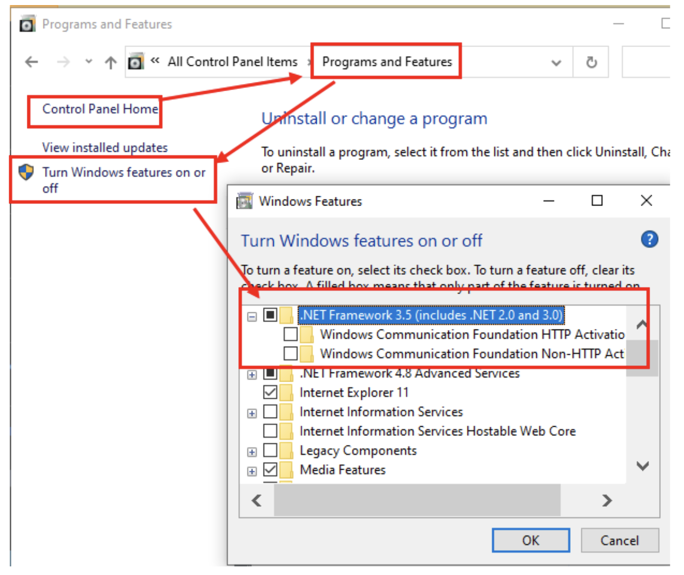Click the Internet Information Services folder icon
Screen dimensions: 684x575
(286, 412)
